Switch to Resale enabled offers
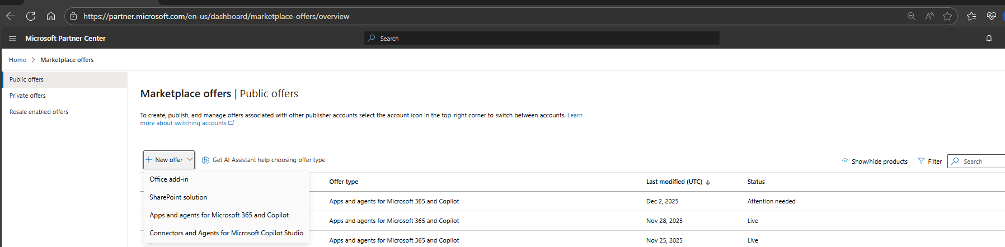 pos(39,112)
